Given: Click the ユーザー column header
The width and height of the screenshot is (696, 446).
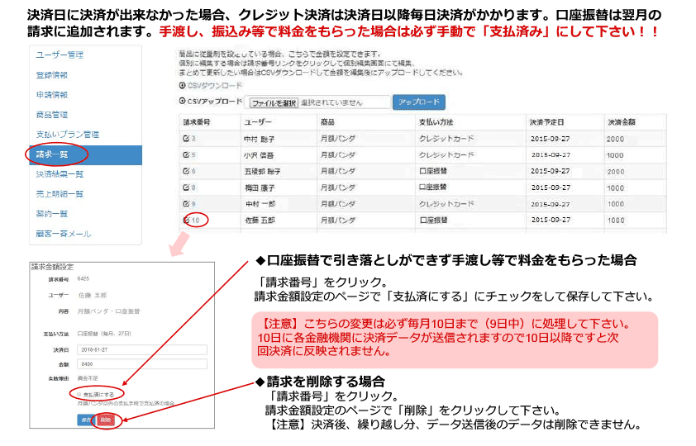Looking at the screenshot, I should click(x=257, y=122).
